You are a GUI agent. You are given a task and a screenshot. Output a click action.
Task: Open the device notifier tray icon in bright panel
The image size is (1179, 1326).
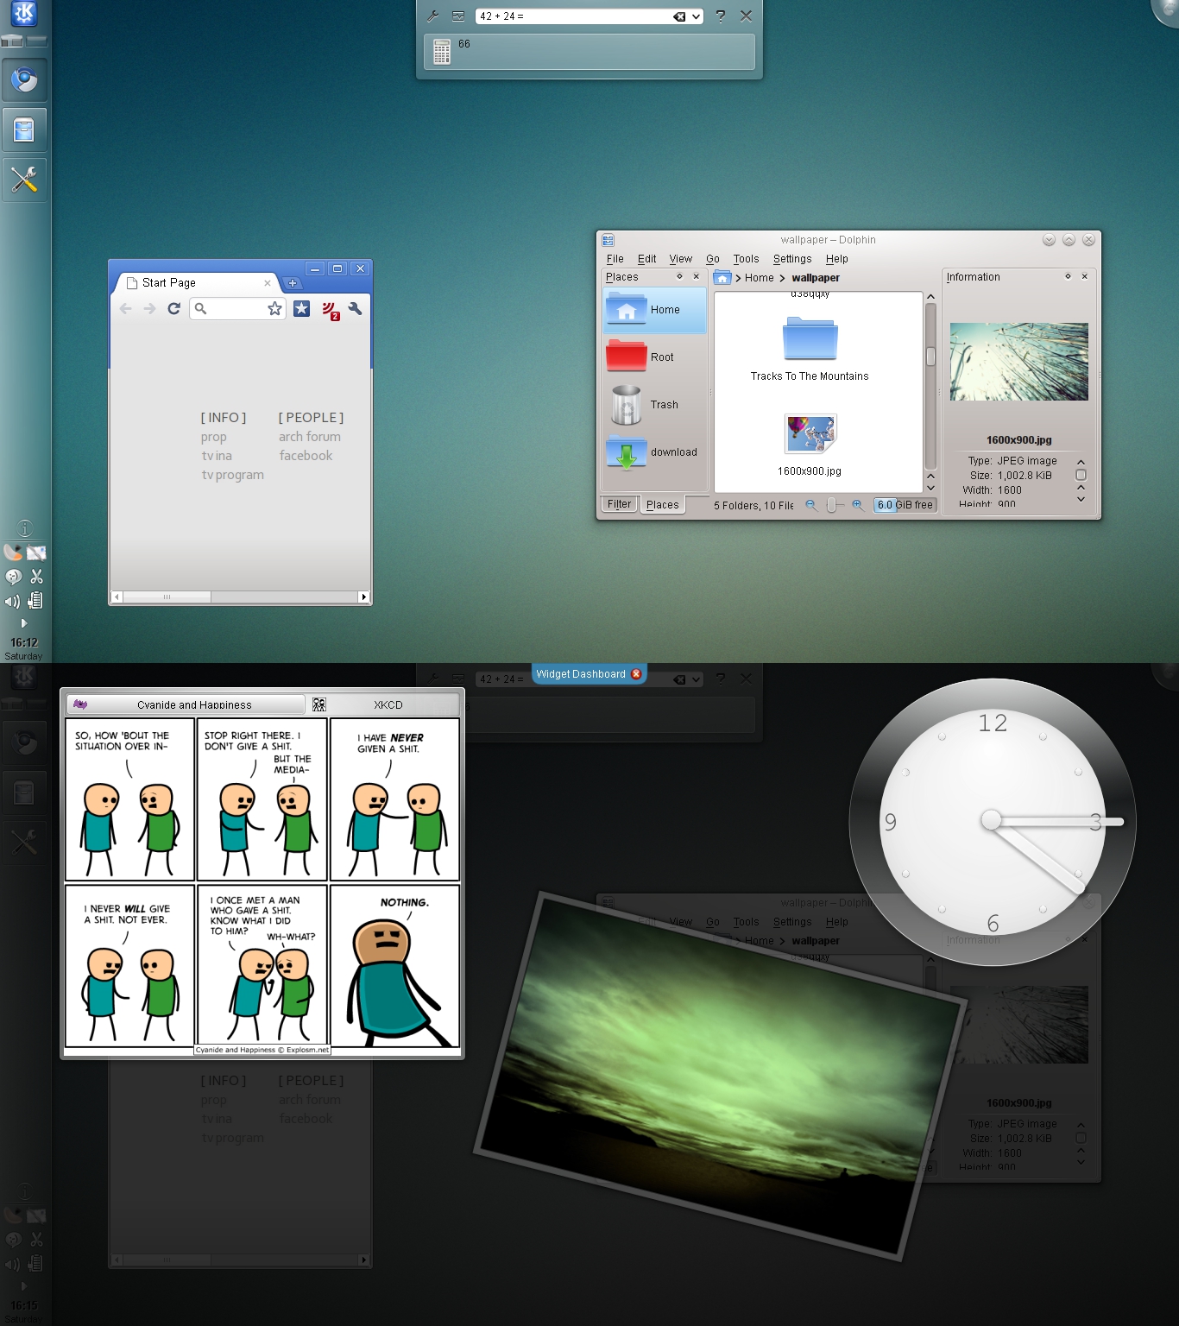click(x=35, y=600)
